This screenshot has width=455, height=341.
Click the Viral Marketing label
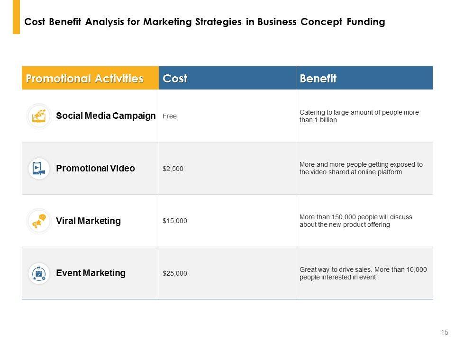coord(88,221)
